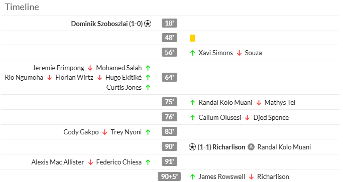This screenshot has height=182, width=343.
Task: Click the green arrow next to Federico Chiesa
Action: 148,162
